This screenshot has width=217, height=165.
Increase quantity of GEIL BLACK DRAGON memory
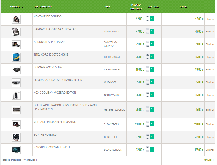click(148, 107)
